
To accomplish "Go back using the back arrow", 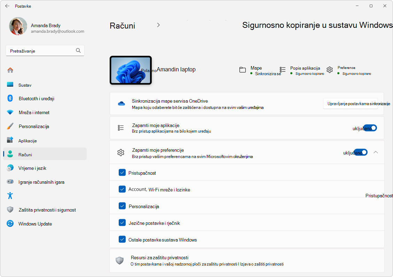I will [7, 6].
